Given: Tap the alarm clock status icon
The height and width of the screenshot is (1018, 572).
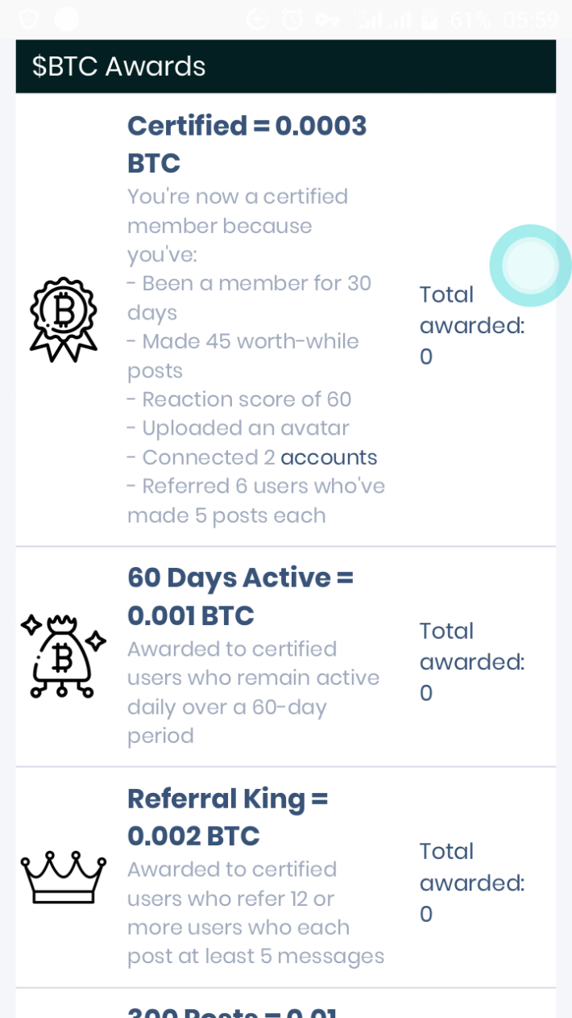Looking at the screenshot, I should pyautogui.click(x=292, y=19).
